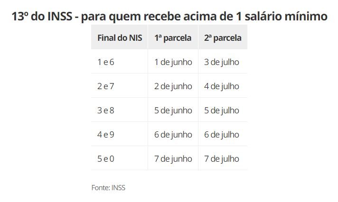The image size is (338, 202).
Task: Select the "2ª parcela" column header
Action: point(223,38)
